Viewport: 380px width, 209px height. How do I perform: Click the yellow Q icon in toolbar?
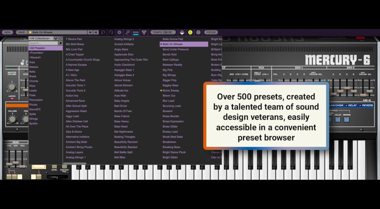pyautogui.click(x=190, y=33)
